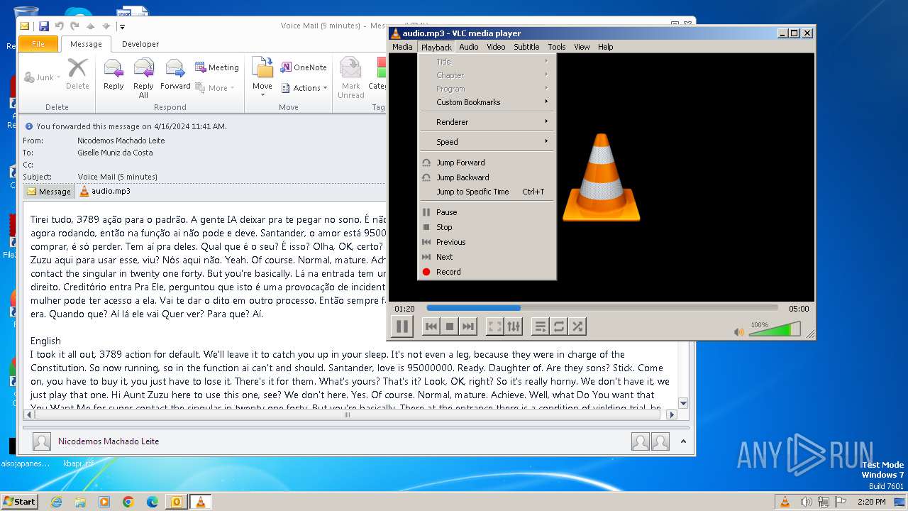The height and width of the screenshot is (511, 908).
Task: Open the audio.mp3 attachment
Action: point(105,191)
